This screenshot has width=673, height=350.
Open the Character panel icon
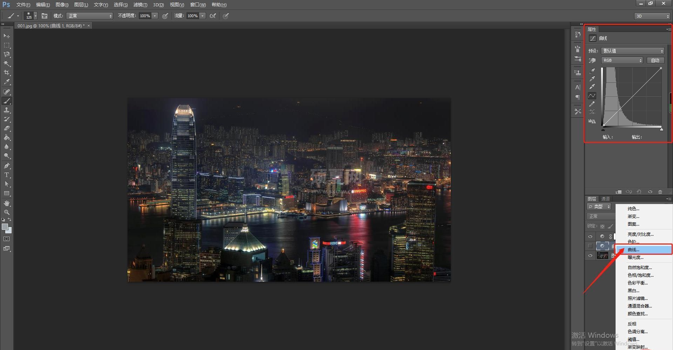point(578,87)
